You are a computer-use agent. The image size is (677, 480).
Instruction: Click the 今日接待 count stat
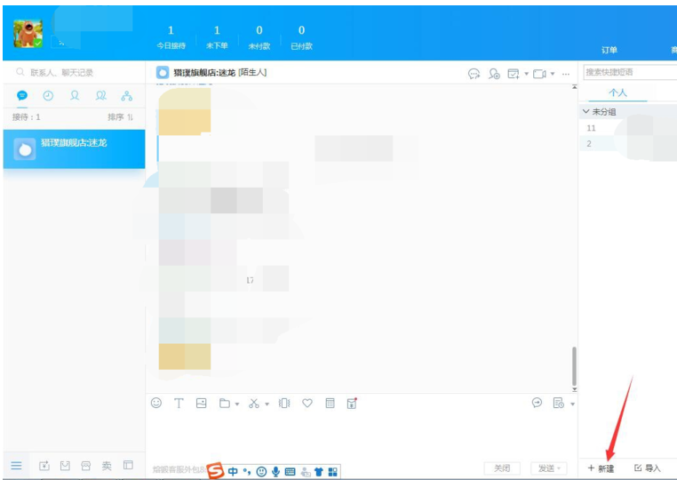pyautogui.click(x=171, y=37)
